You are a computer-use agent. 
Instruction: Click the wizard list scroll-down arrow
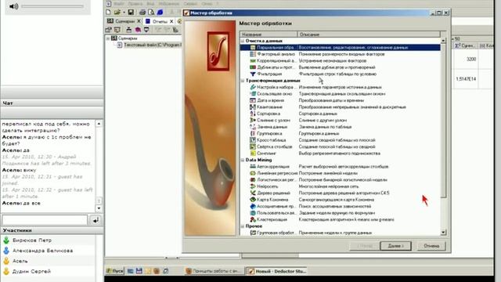[x=443, y=233]
